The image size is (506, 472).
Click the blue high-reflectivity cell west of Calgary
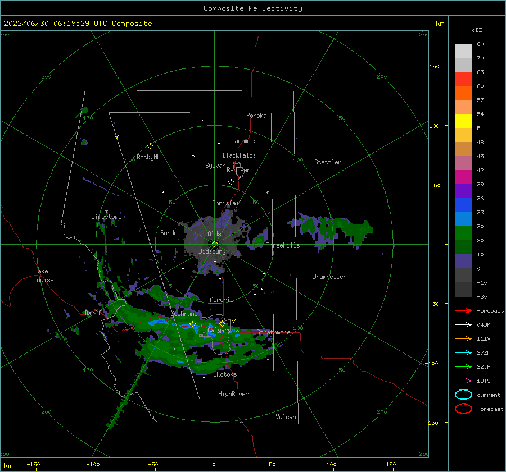point(157,322)
